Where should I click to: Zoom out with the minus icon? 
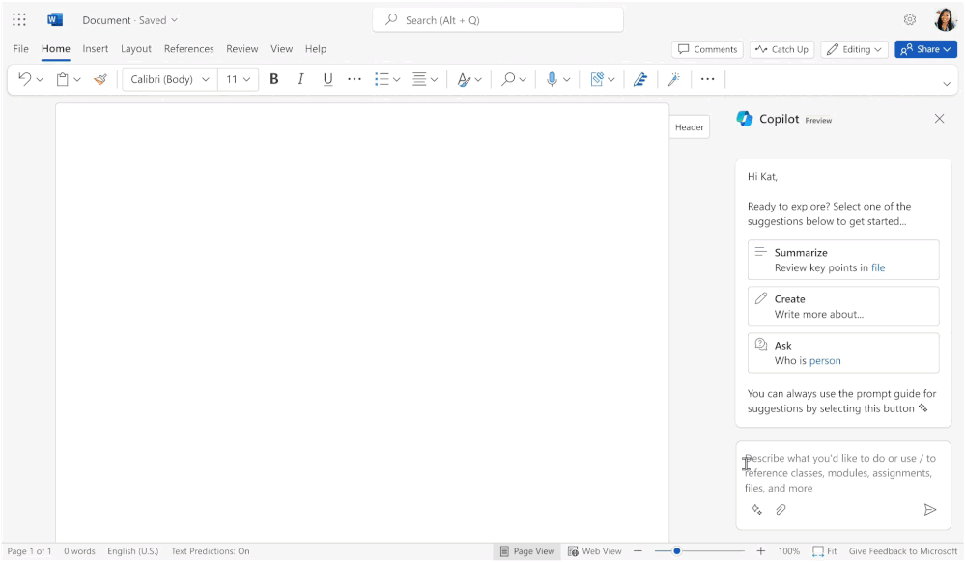pyautogui.click(x=639, y=551)
